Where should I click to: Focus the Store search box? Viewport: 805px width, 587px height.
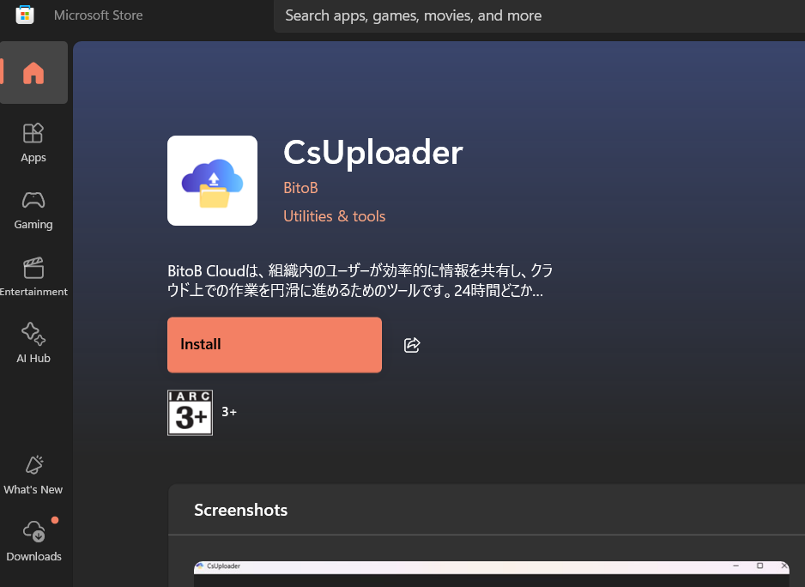(x=539, y=16)
